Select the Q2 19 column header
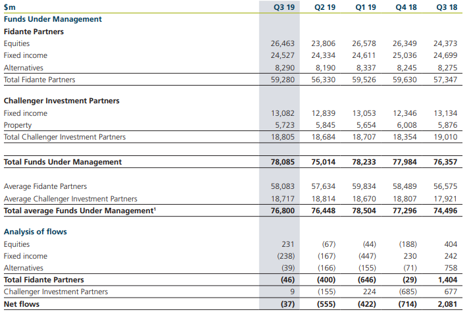The width and height of the screenshot is (471, 314). tap(325, 7)
